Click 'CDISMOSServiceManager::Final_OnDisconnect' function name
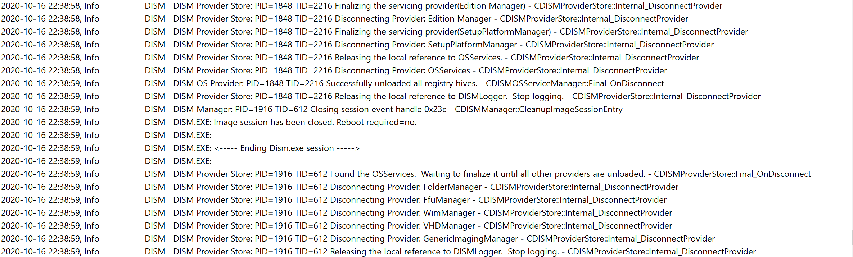Viewport: 853px width, 257px height. pos(575,83)
